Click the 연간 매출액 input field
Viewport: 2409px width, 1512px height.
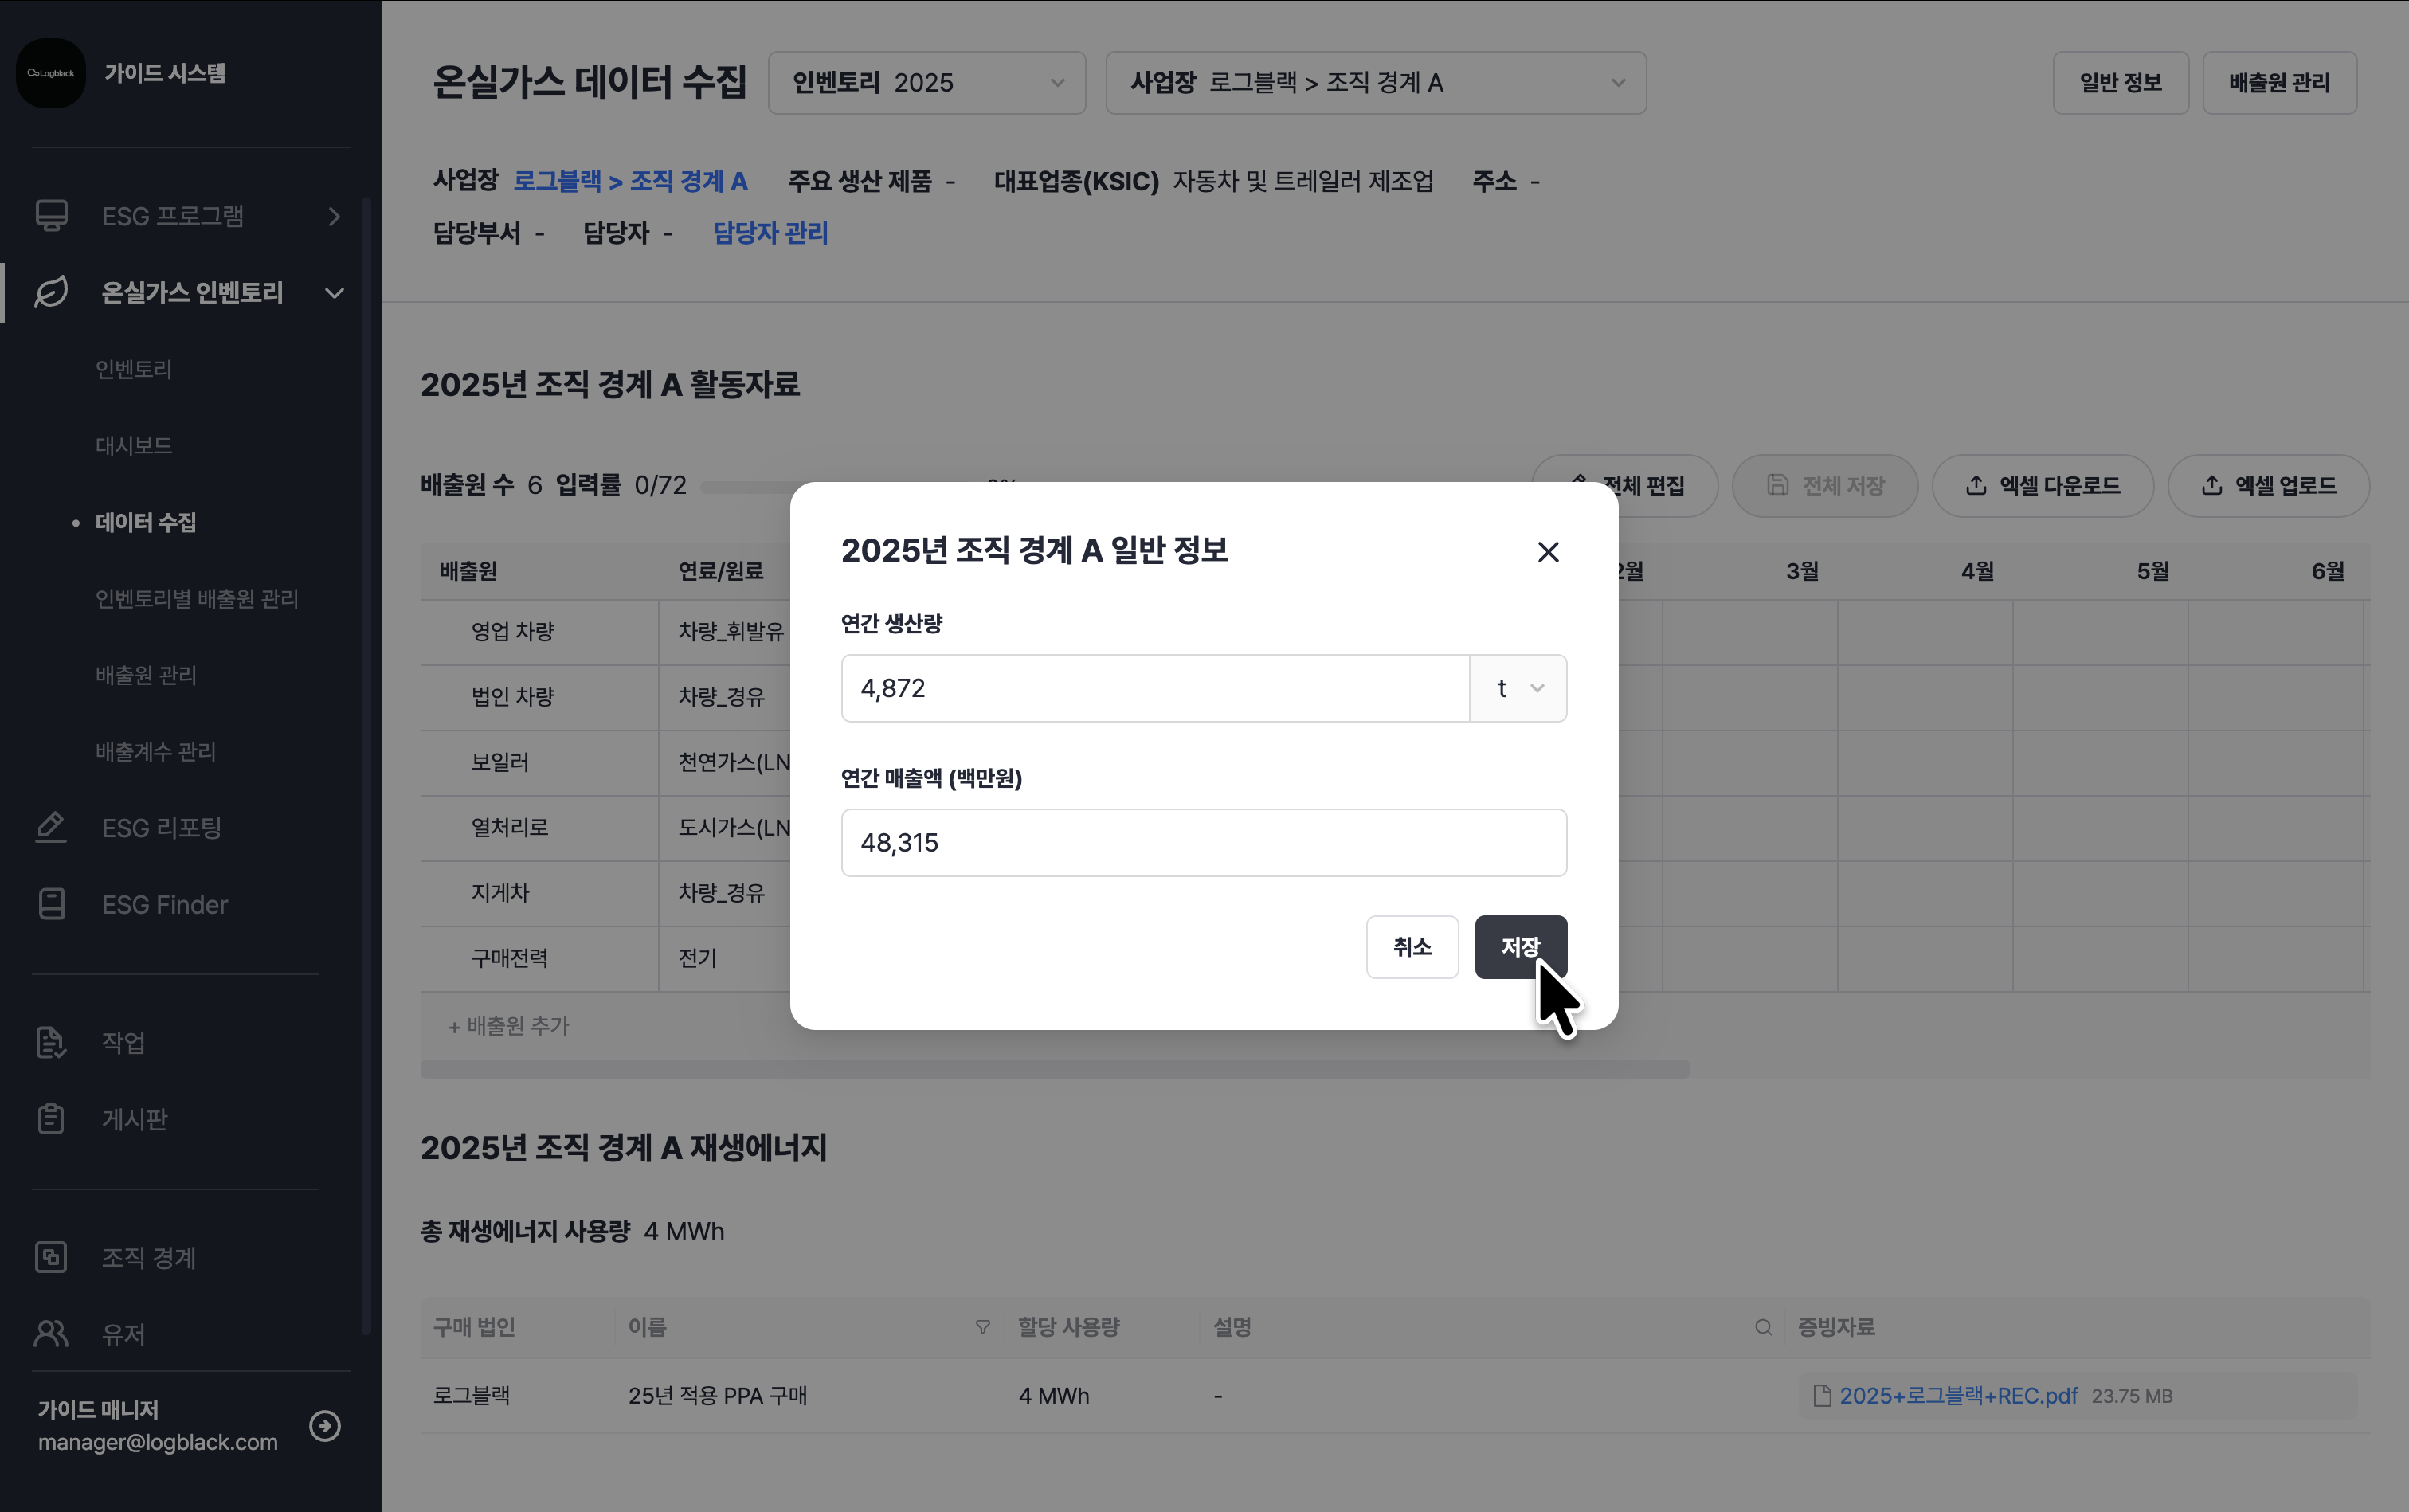point(1203,843)
